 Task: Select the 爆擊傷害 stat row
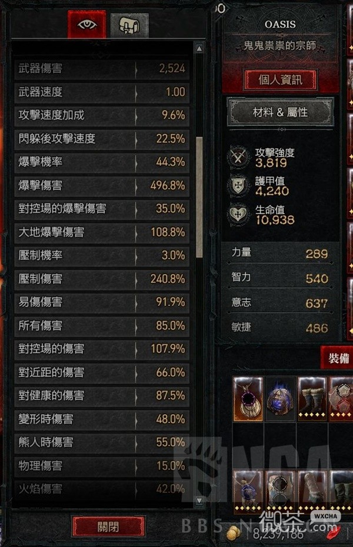102,185
